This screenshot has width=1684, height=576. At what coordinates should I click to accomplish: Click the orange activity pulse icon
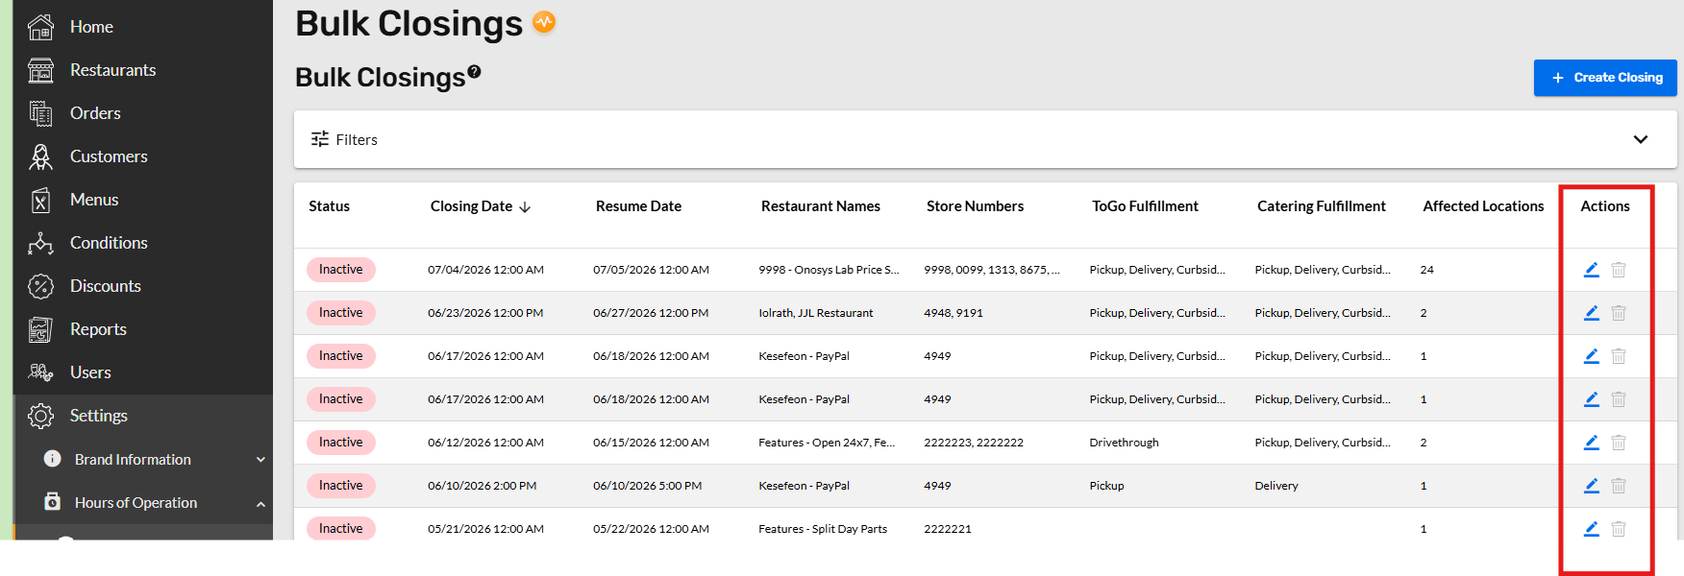(544, 21)
